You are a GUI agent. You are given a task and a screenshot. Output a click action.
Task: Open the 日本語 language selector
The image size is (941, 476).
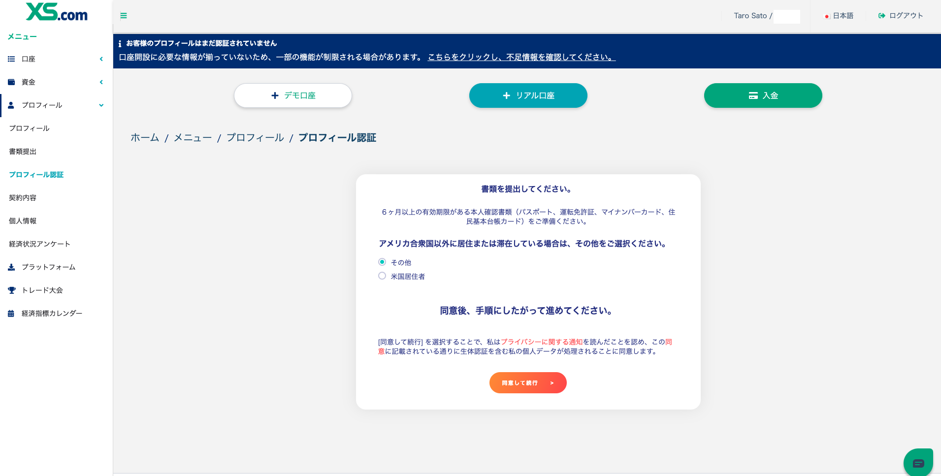[x=839, y=16]
